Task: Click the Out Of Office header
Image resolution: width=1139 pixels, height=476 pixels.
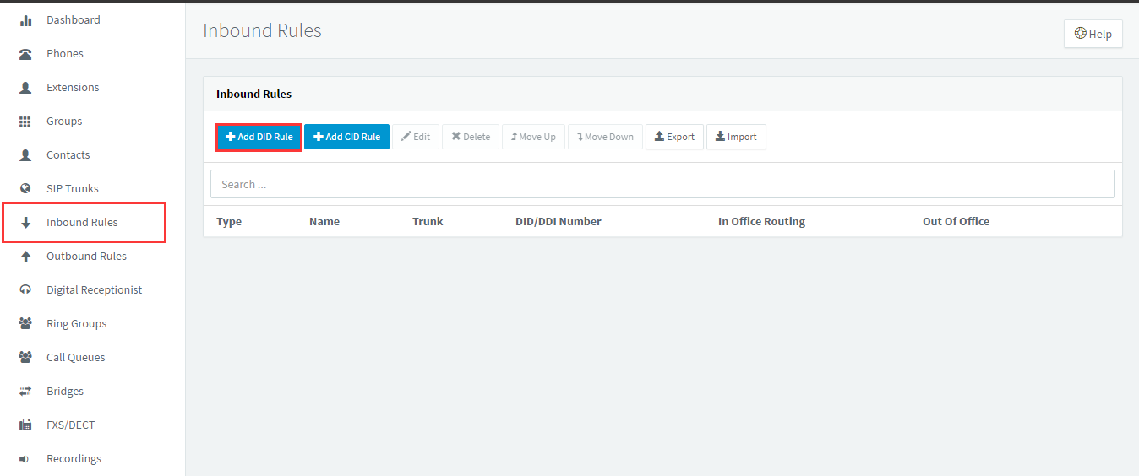Action: [956, 221]
